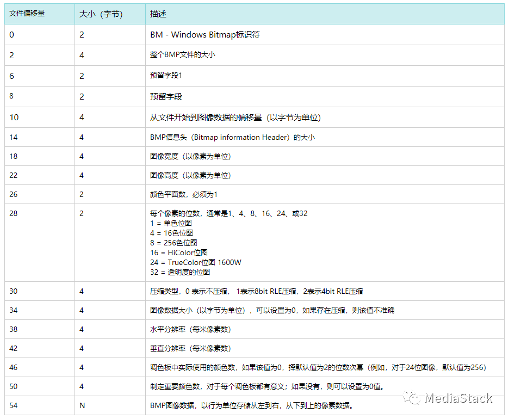Click the offset value 46 cell
509x419 pixels.
[x=14, y=367]
